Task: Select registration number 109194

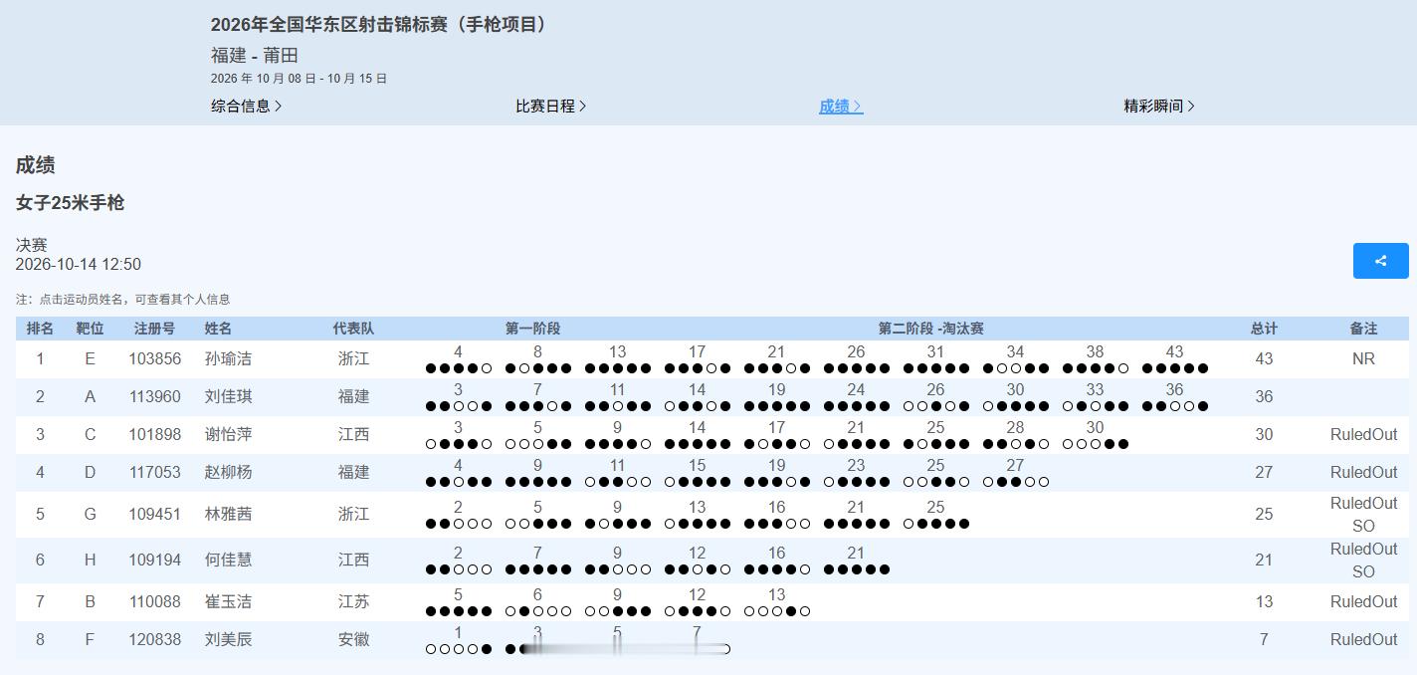Action: [x=154, y=560]
